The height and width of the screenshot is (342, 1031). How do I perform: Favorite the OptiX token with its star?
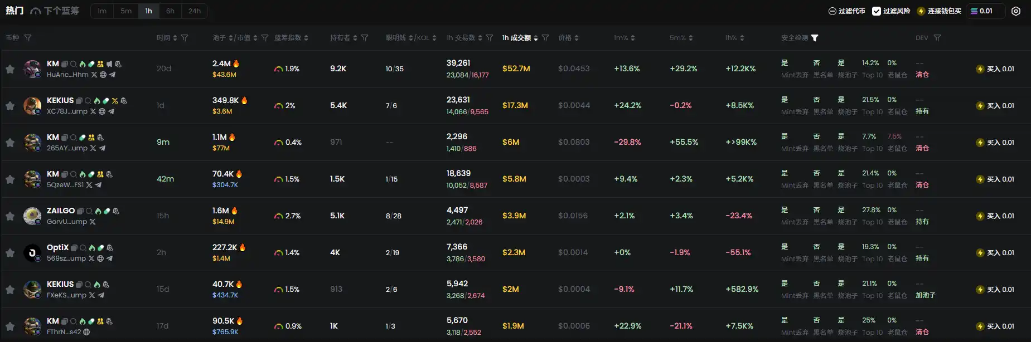tap(10, 253)
